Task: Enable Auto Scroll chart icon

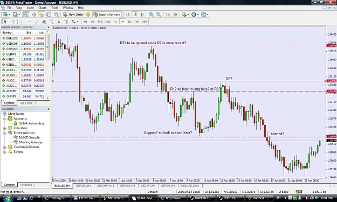Action: [168, 15]
